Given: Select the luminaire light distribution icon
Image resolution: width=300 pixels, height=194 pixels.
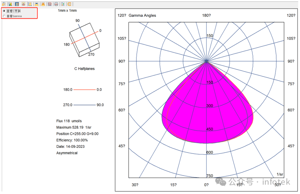Looking at the screenshot, I should [37, 4].
